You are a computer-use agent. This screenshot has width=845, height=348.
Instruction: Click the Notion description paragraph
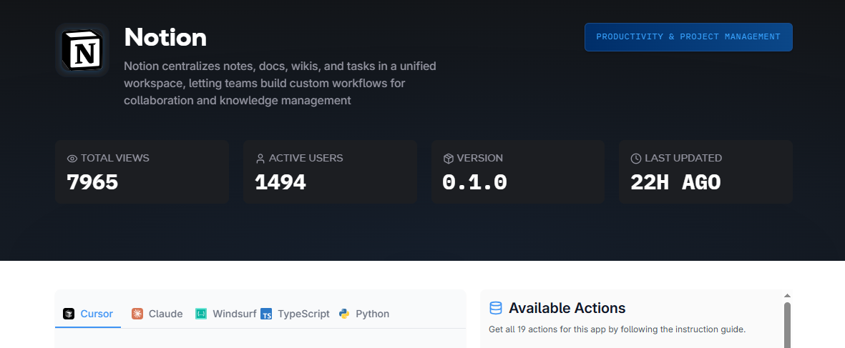coord(280,84)
